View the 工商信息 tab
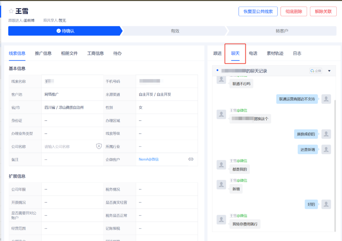Viewport: 342px width, 241px height. tap(95, 53)
